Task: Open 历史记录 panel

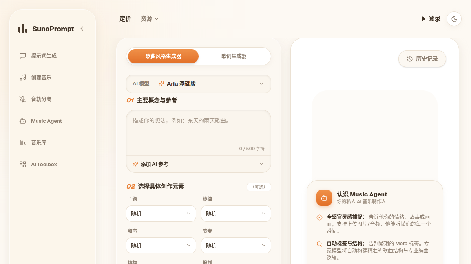Action: [x=422, y=59]
